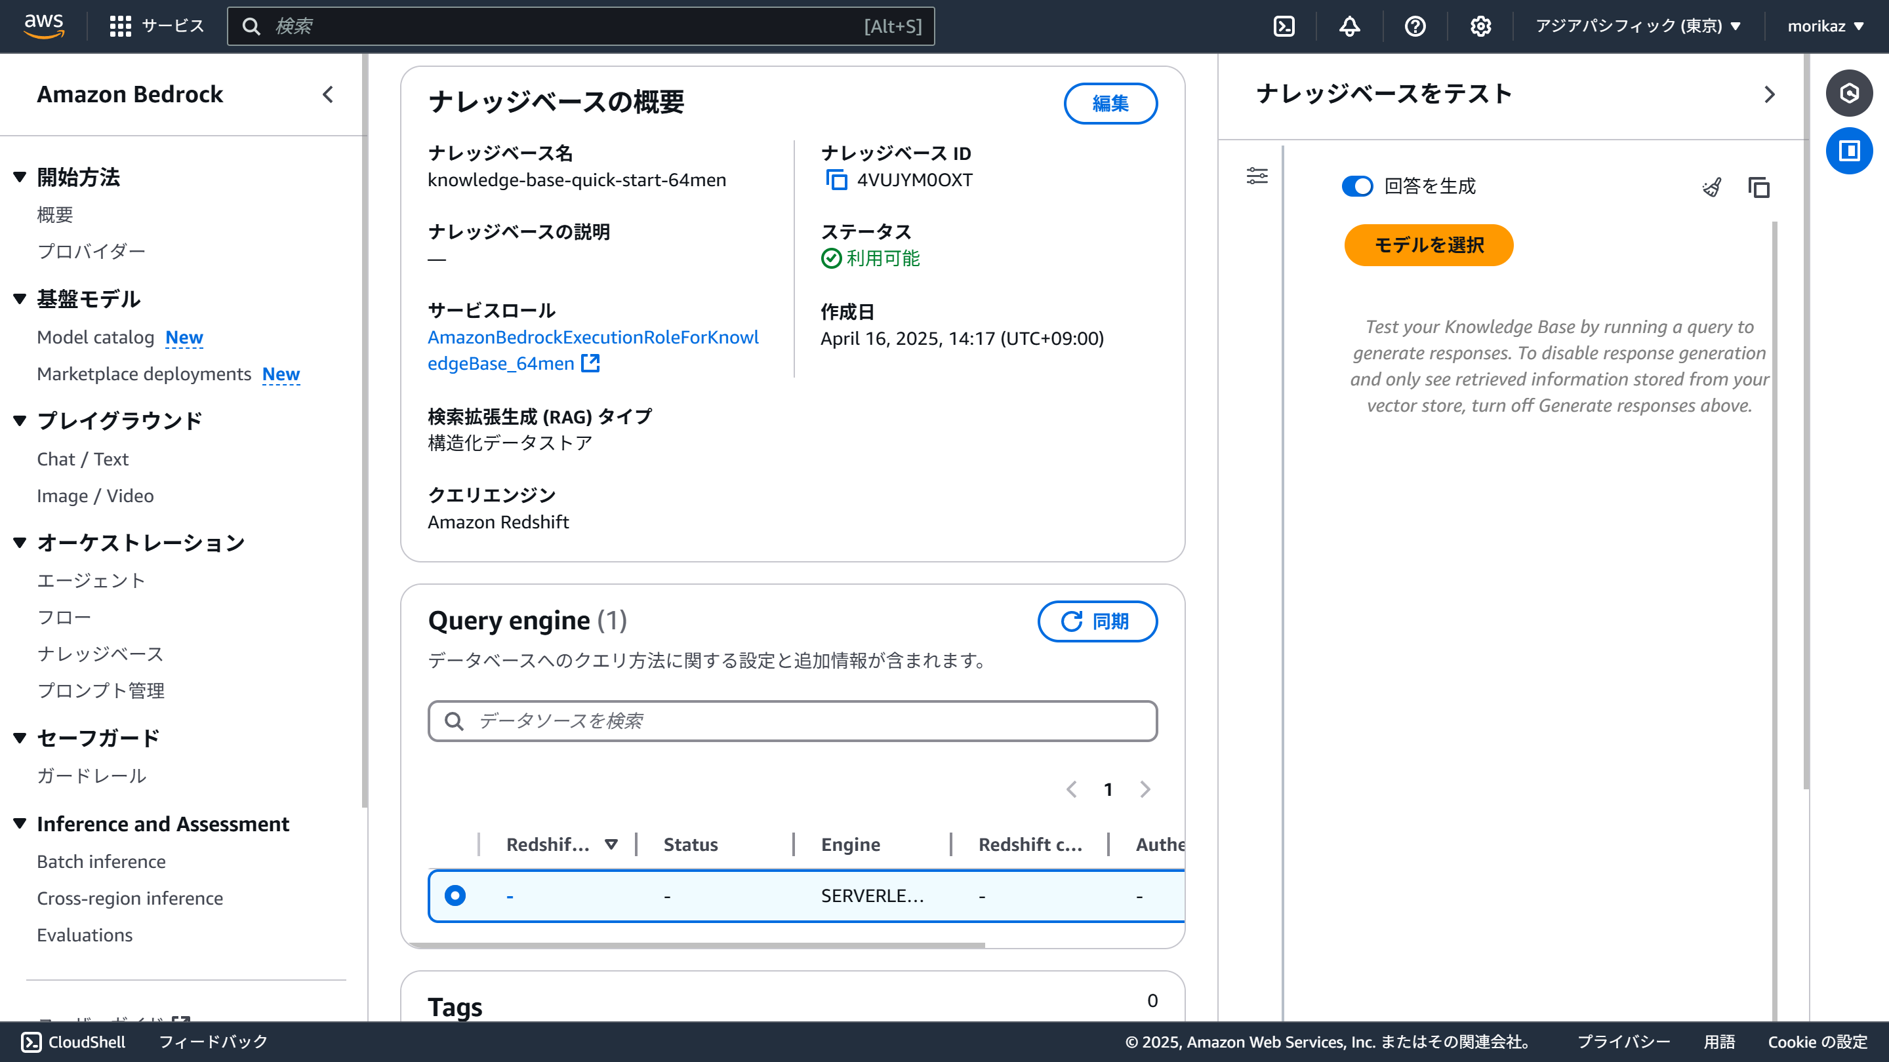Click the データソースを検索 search field

[792, 721]
